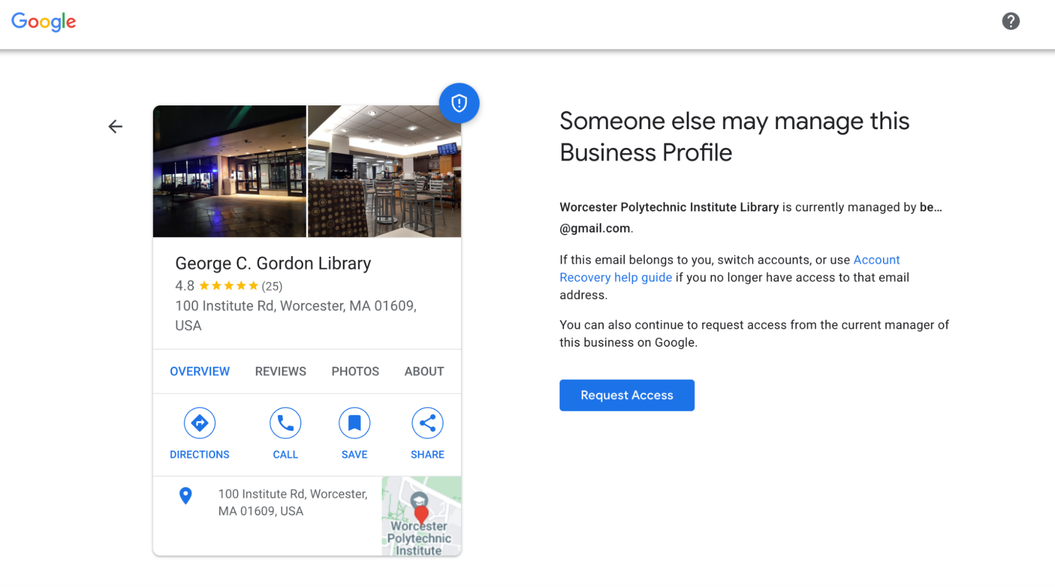Open the help question mark icon

tap(1010, 21)
